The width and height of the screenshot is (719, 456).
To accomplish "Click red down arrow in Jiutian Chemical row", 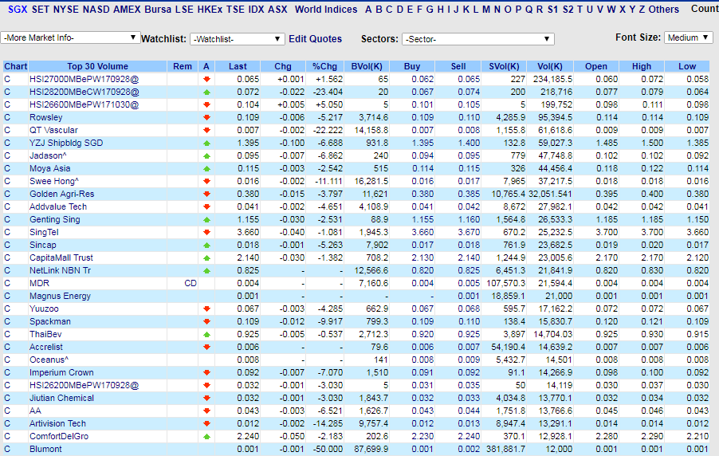I will [206, 398].
